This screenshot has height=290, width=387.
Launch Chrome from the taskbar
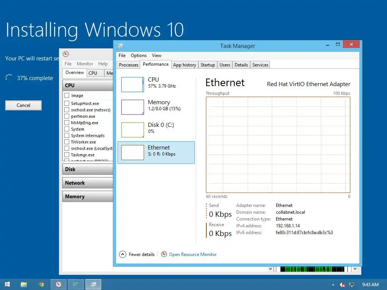click(x=42, y=284)
